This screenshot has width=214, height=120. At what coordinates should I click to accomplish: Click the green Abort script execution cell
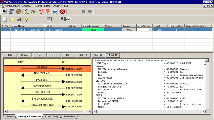[93, 30]
